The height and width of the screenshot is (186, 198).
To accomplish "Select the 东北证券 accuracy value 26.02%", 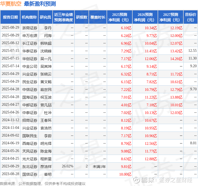I will pos(68,166).
